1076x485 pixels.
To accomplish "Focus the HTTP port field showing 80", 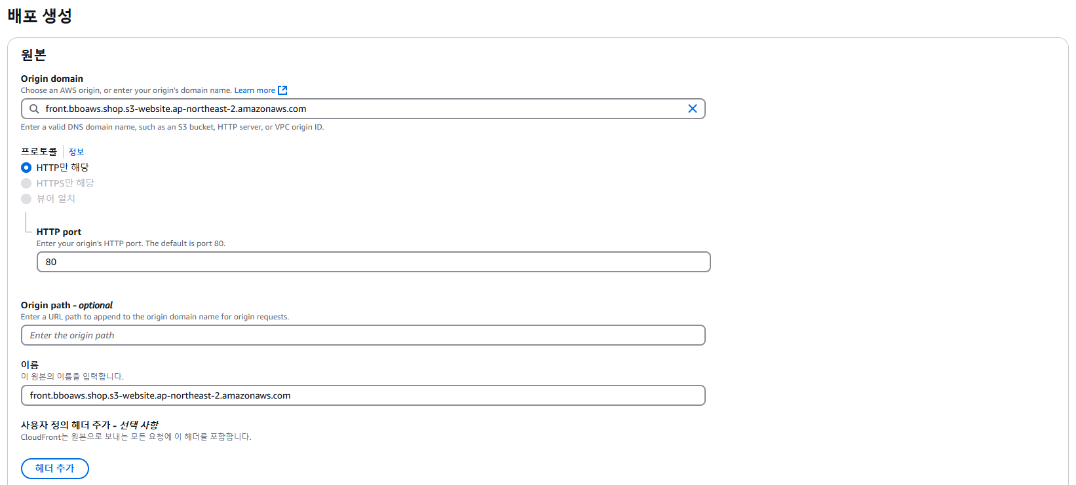I will (374, 262).
